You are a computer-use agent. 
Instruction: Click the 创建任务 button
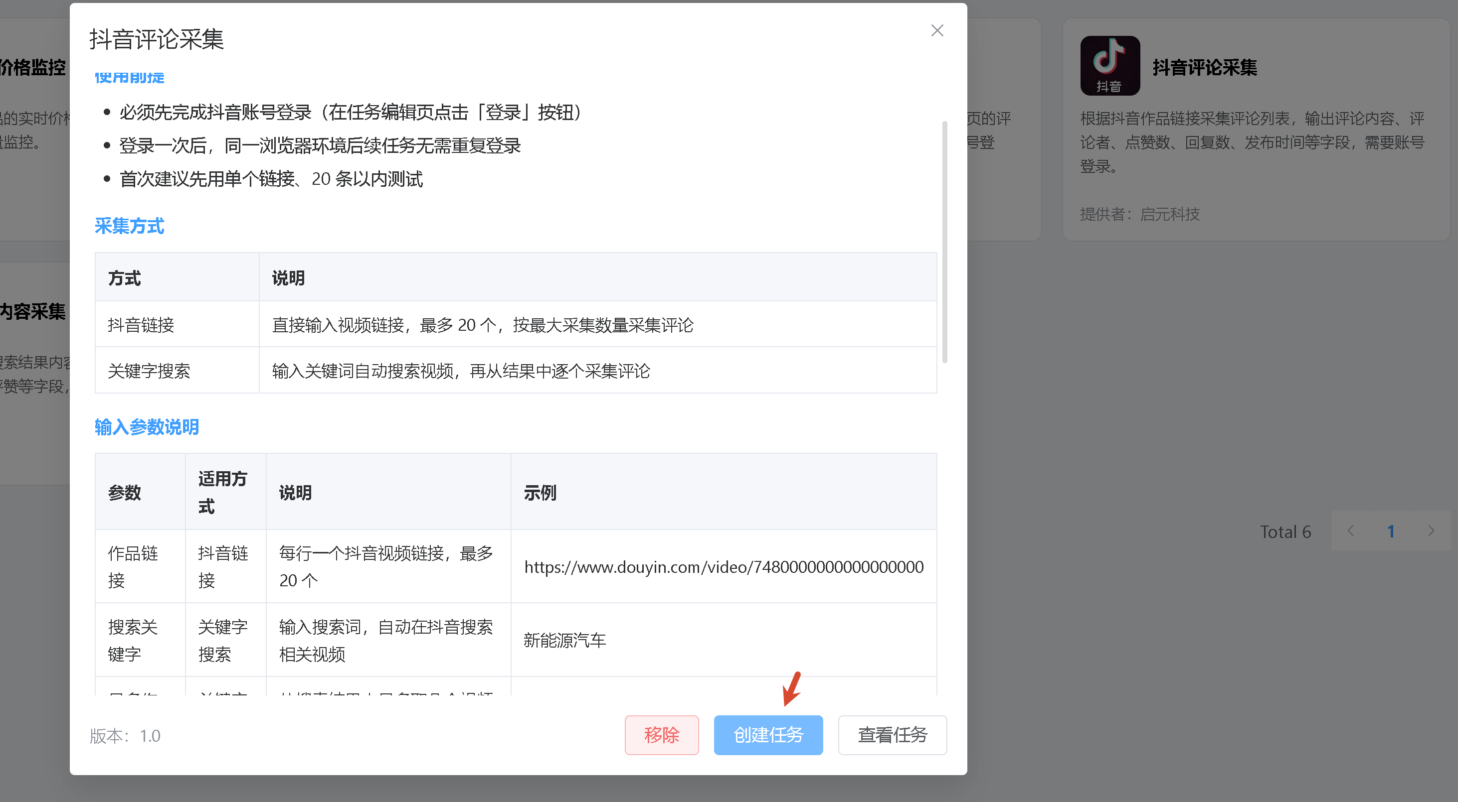(768, 735)
